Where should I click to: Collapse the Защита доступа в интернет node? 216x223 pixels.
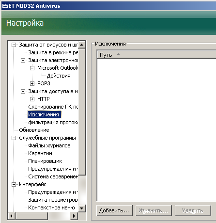click(23, 91)
